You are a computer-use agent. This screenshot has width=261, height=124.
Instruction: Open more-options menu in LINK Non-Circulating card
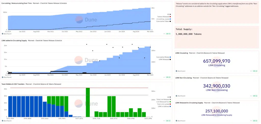pos(251,96)
